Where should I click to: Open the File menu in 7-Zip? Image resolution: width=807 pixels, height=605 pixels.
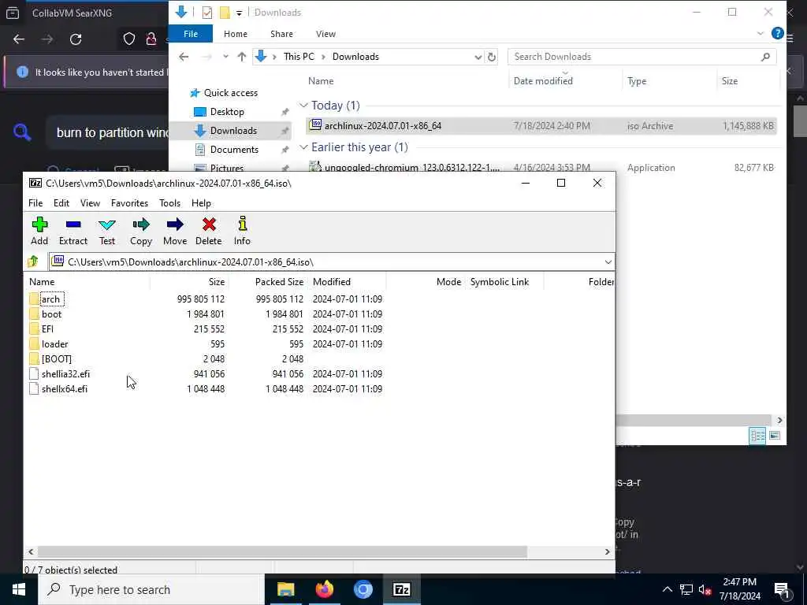pos(35,203)
